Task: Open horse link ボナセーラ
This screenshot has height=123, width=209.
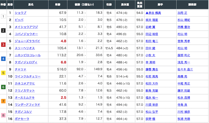Action: point(22,119)
